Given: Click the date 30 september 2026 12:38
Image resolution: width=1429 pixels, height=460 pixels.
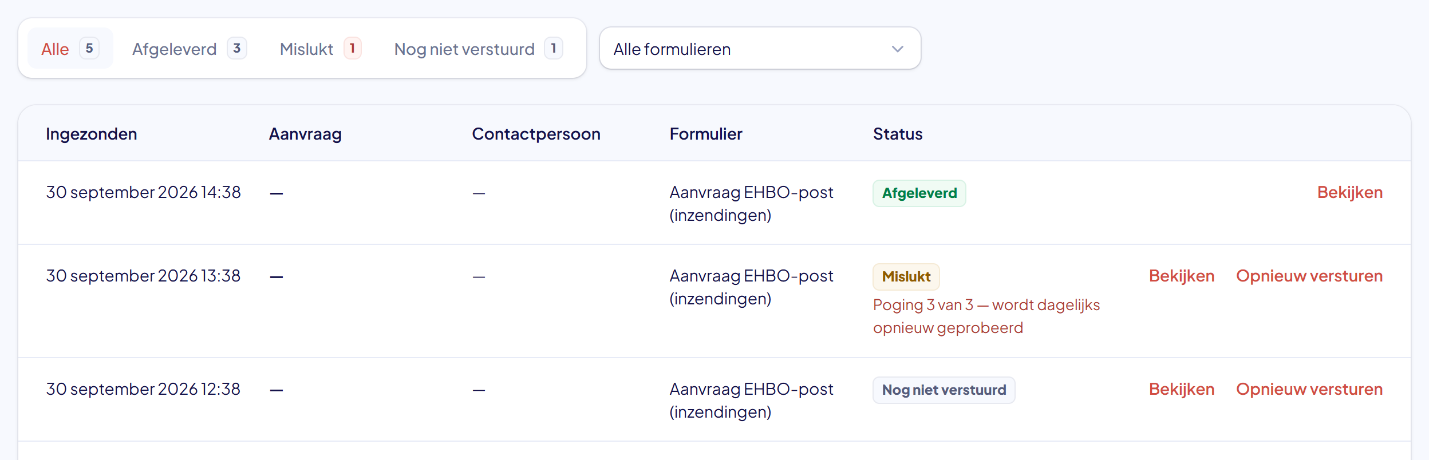Looking at the screenshot, I should (143, 389).
